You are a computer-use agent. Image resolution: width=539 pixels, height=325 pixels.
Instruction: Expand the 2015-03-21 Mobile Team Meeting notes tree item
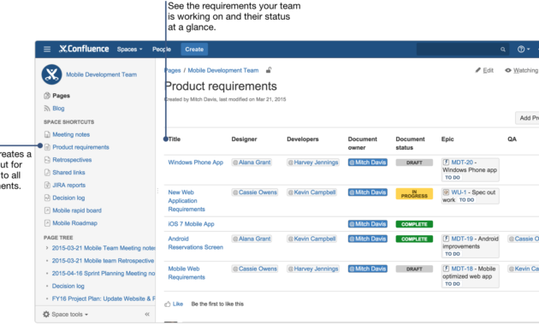[x=47, y=248]
